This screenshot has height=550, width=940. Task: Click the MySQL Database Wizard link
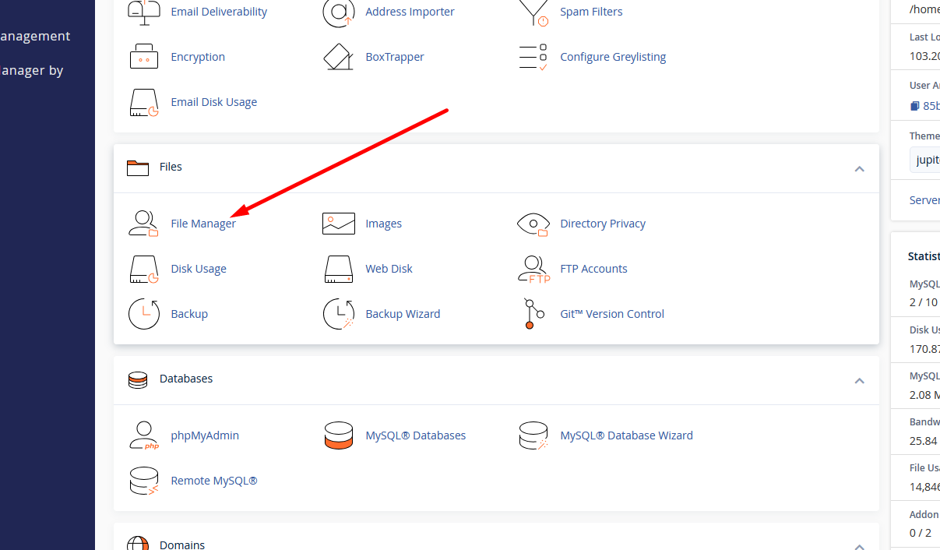626,435
